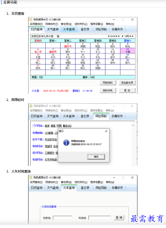
Task: Select October 1 国庆节 in the calendar
Action: (68, 45)
